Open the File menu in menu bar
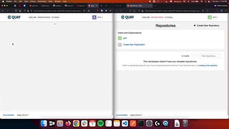This screenshot has height=129, width=229. [15, 1]
